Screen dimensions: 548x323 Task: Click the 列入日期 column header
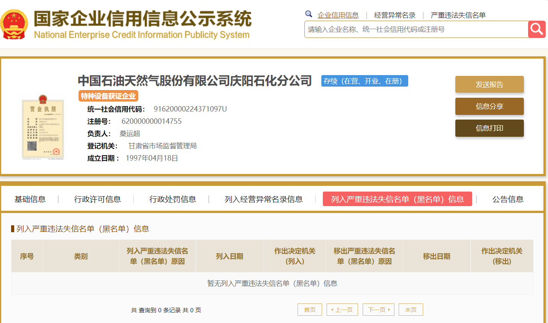[230, 256]
